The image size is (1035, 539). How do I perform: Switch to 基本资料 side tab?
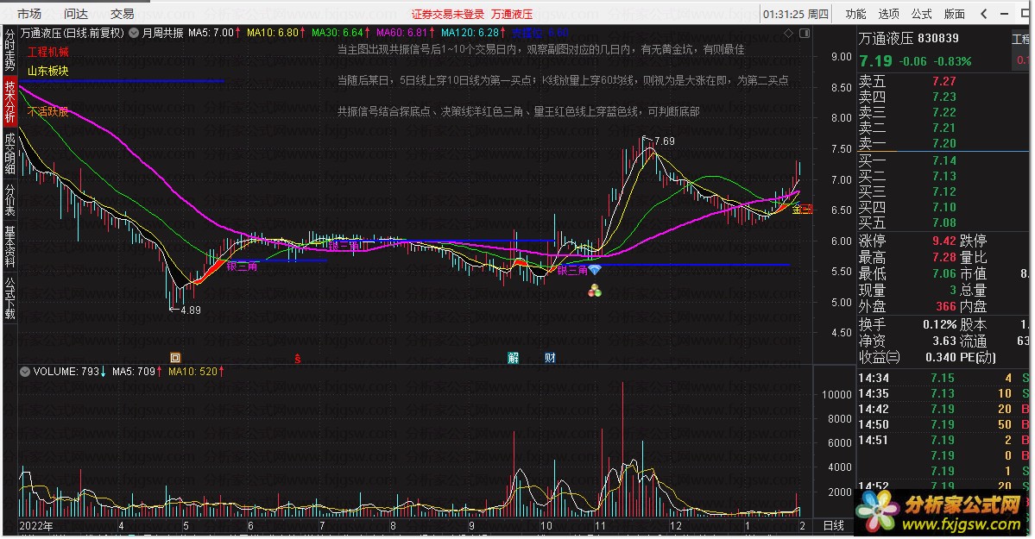pos(9,246)
